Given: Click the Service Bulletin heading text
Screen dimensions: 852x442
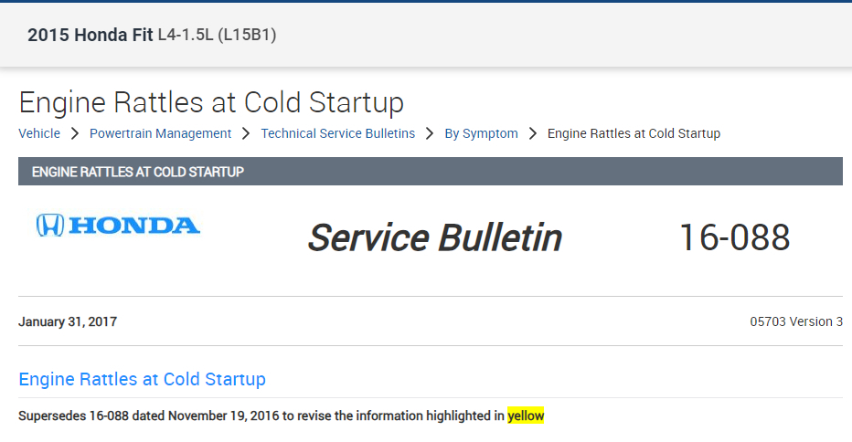Looking at the screenshot, I should (434, 237).
